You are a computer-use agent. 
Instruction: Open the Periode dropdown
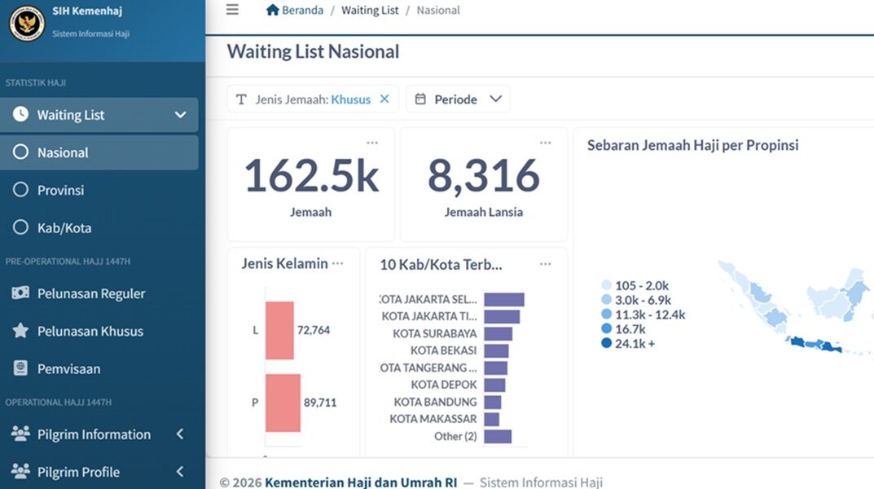(x=459, y=99)
